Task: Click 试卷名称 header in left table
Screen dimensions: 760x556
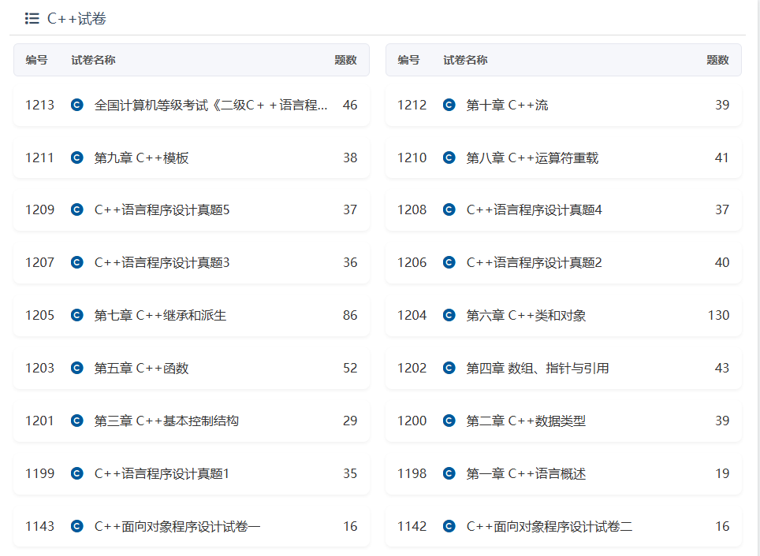Action: click(x=93, y=60)
